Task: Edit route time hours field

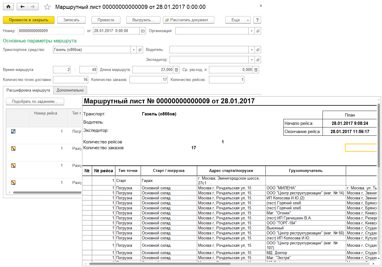Action: pos(62,70)
